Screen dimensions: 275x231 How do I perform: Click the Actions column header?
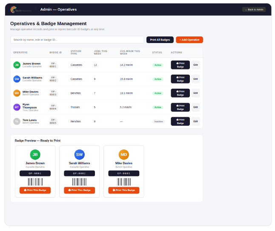(x=176, y=52)
